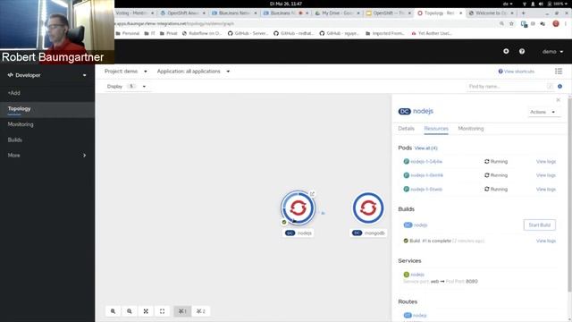The height and width of the screenshot is (322, 572).
Task: Open the Developer perspective switcher
Action: click(x=47, y=75)
